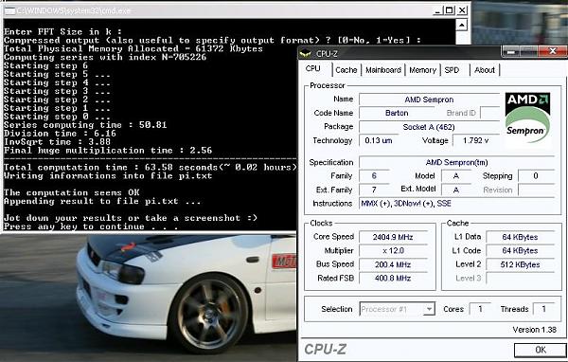The height and width of the screenshot is (362, 568).
Task: Click the empty Level 3 cache field
Action: pyautogui.click(x=520, y=279)
